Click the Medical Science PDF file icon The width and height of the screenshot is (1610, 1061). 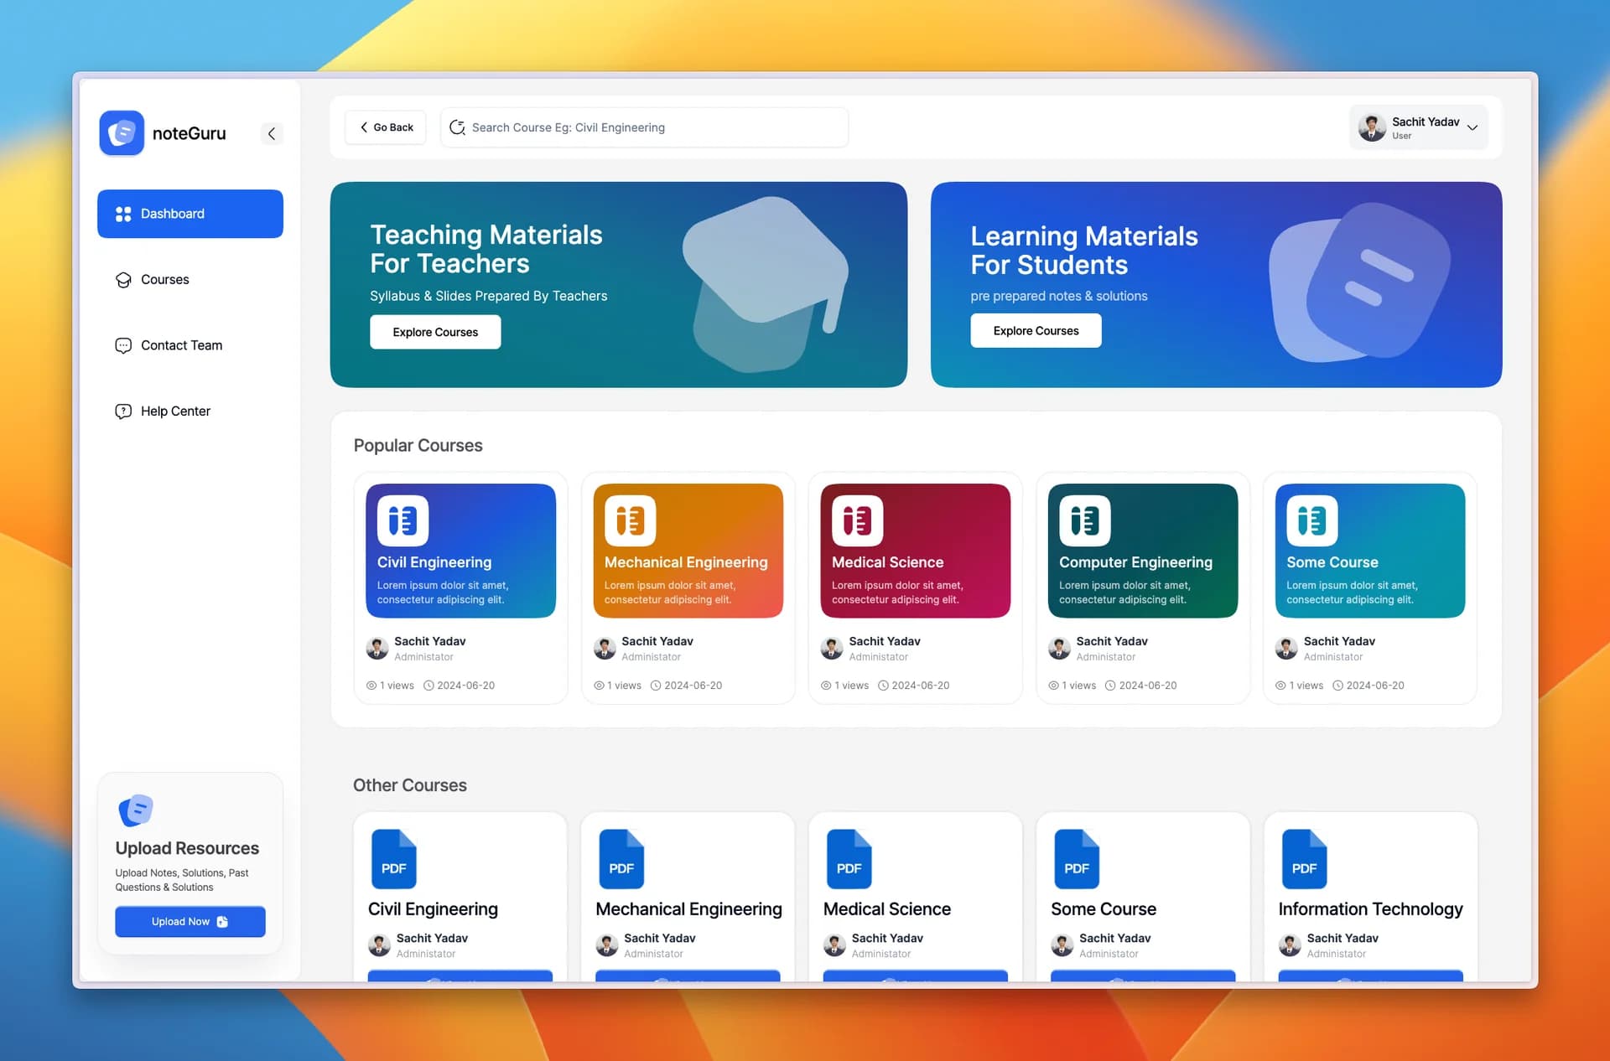pos(849,859)
